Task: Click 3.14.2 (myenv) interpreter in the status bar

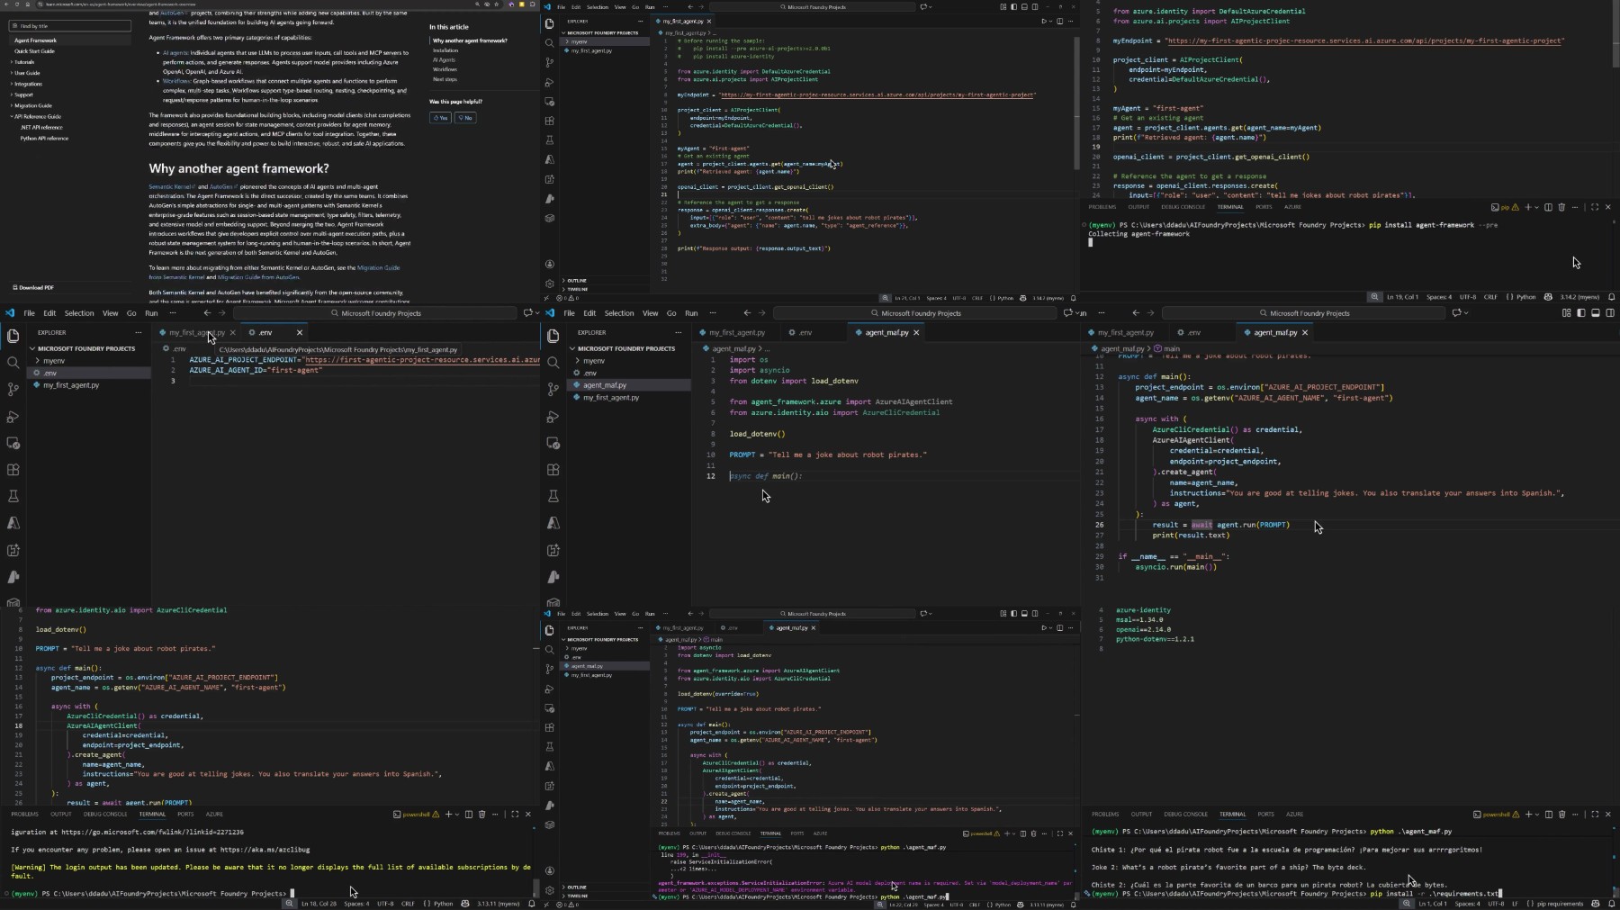Action: [1580, 297]
